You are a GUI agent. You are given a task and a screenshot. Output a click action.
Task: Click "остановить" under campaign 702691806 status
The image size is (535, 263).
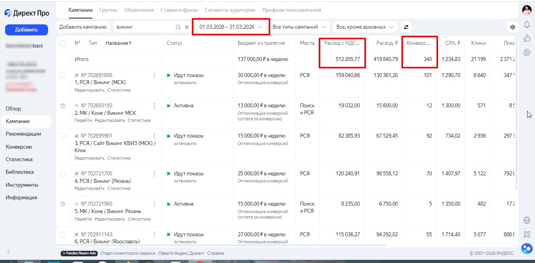tap(185, 83)
